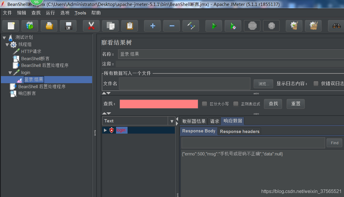Viewport: 344px width, 197px height.
Task: Click the Copy toolbar icon
Action: (110, 26)
